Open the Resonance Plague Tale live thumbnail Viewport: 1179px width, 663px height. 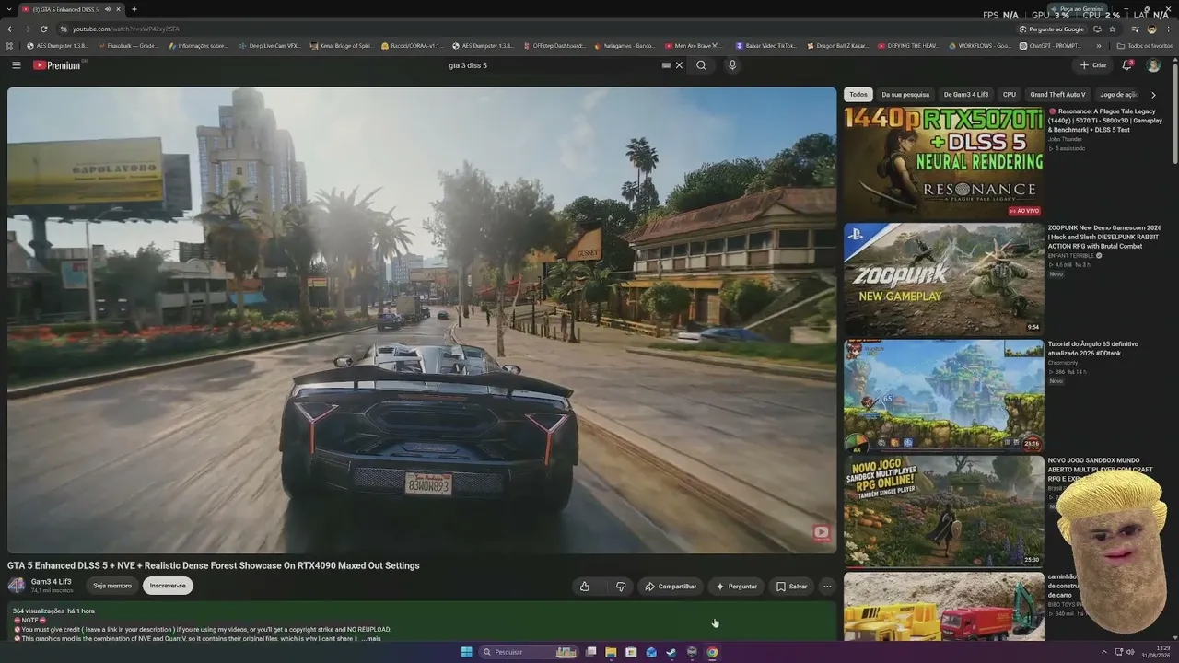point(943,162)
